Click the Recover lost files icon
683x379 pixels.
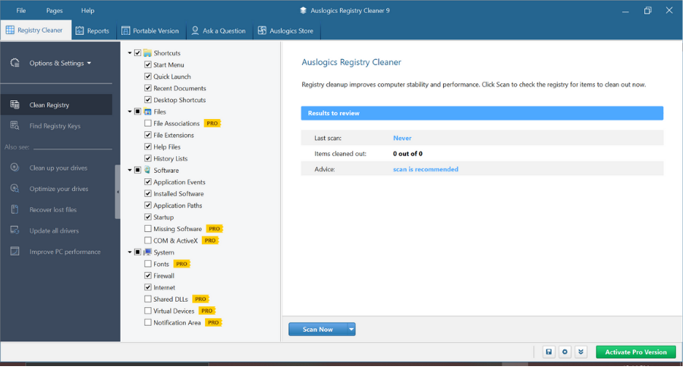15,209
